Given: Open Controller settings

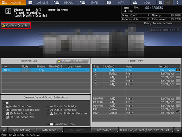Looking at the screenshot, I should (105, 130).
